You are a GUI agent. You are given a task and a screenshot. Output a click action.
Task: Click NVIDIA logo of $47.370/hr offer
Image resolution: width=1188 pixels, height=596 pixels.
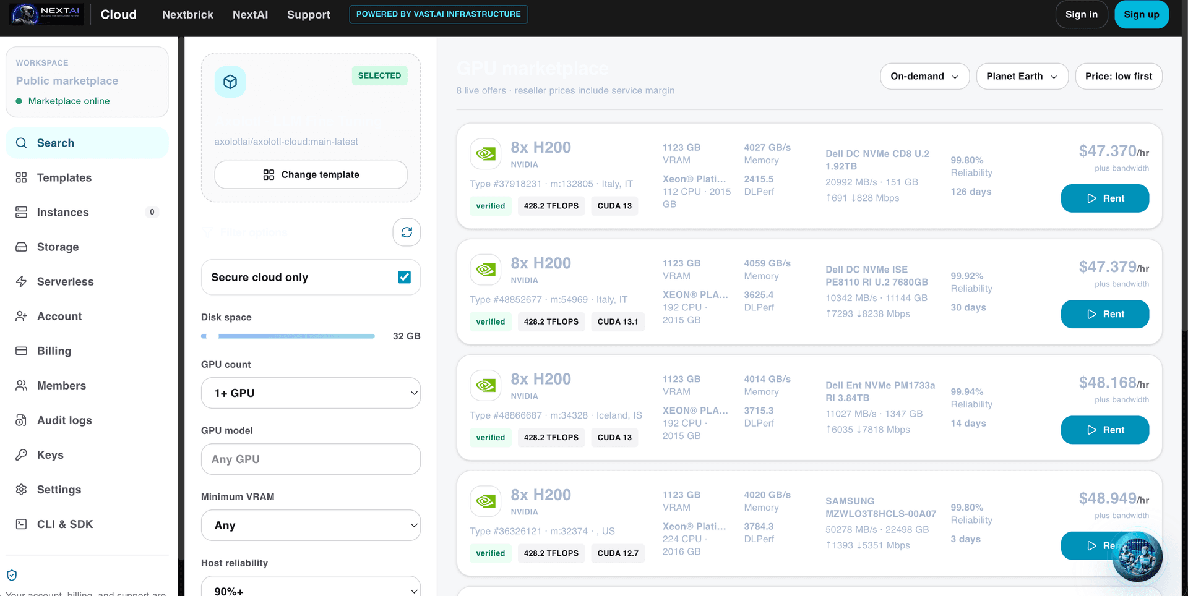coord(486,154)
